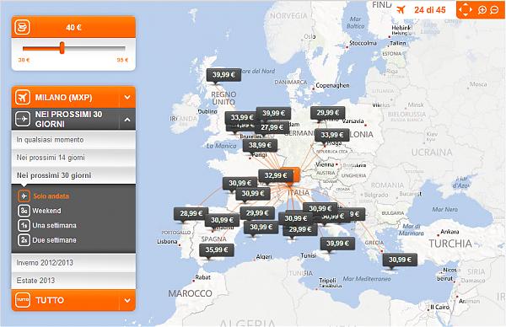The width and height of the screenshot is (506, 327).
Task: Click the TUTTO category icon
Action: click(x=23, y=300)
